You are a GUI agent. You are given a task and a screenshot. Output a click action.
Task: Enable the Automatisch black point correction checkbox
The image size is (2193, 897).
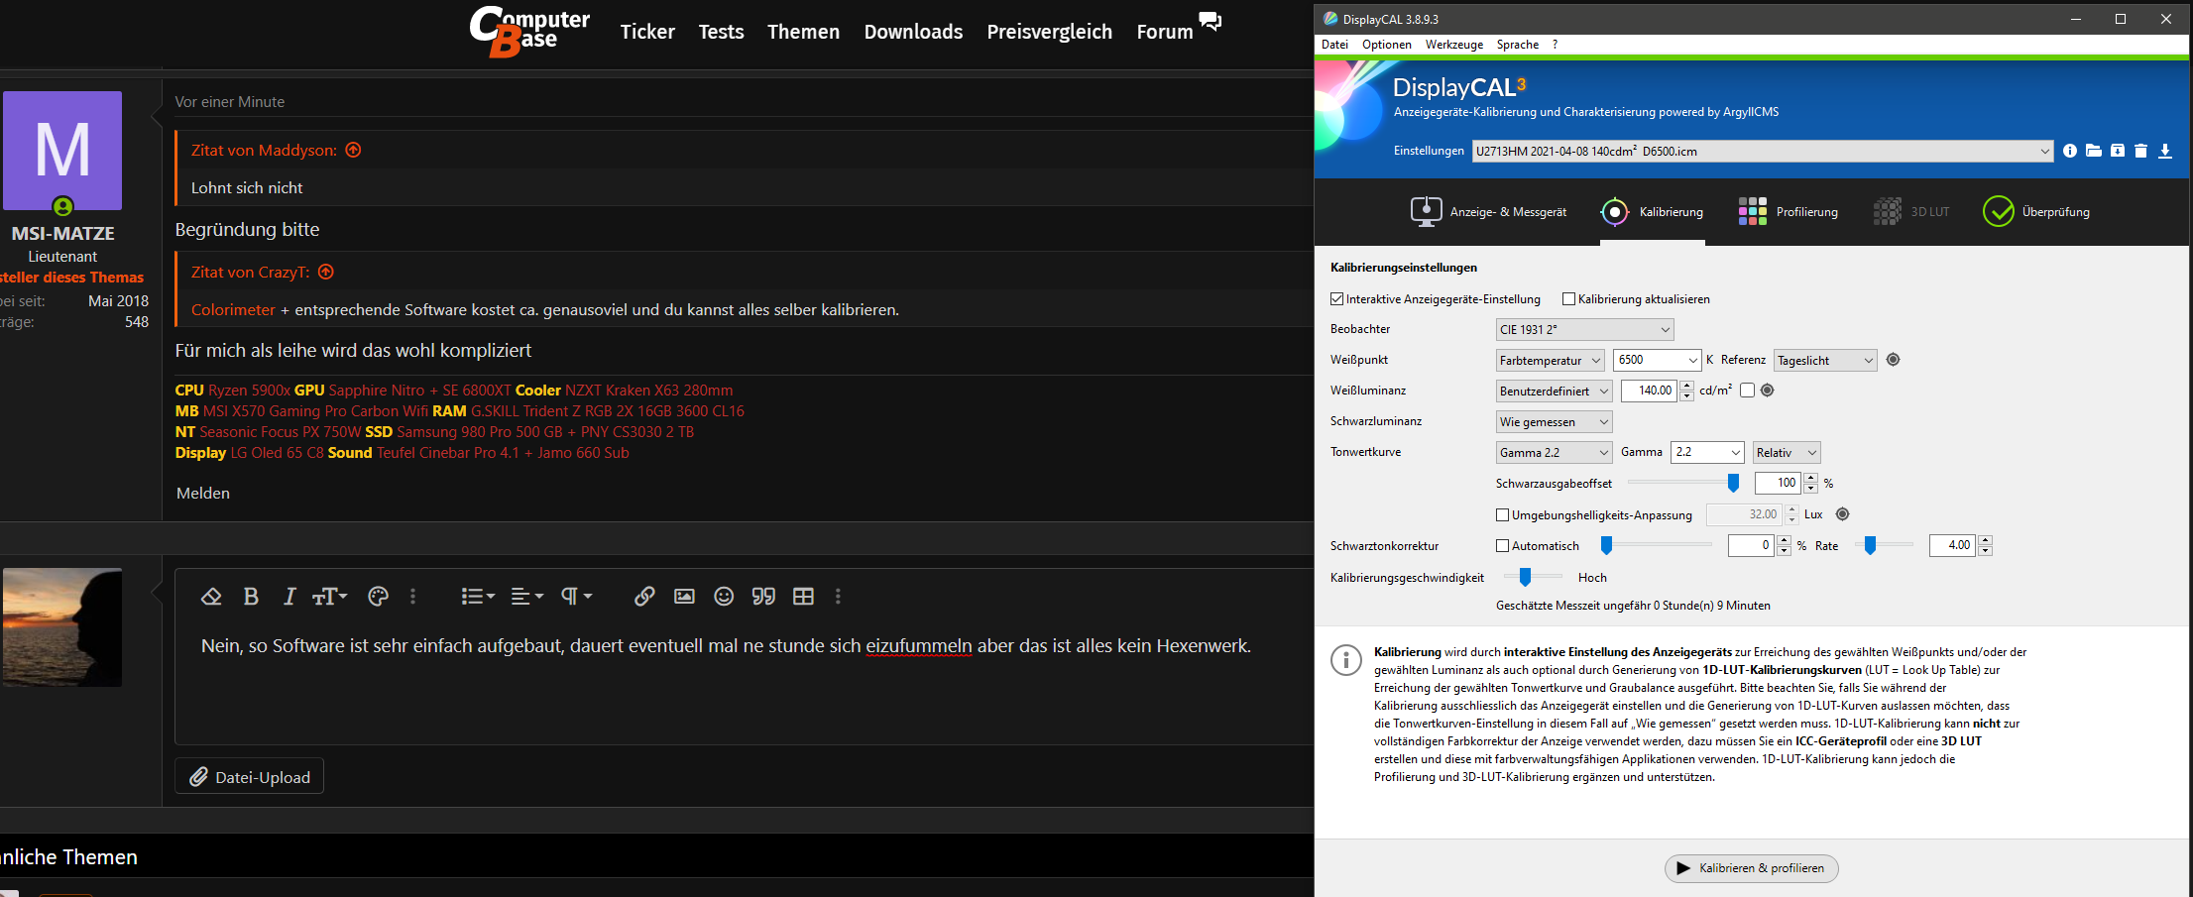1502,546
